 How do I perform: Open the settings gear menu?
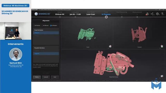pyautogui.click(x=157, y=14)
